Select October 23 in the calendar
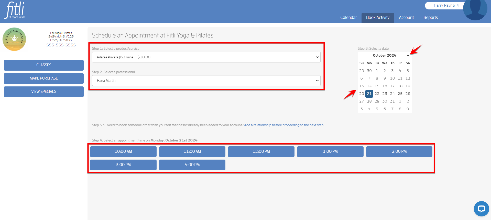Image resolution: width=491 pixels, height=220 pixels. point(385,94)
